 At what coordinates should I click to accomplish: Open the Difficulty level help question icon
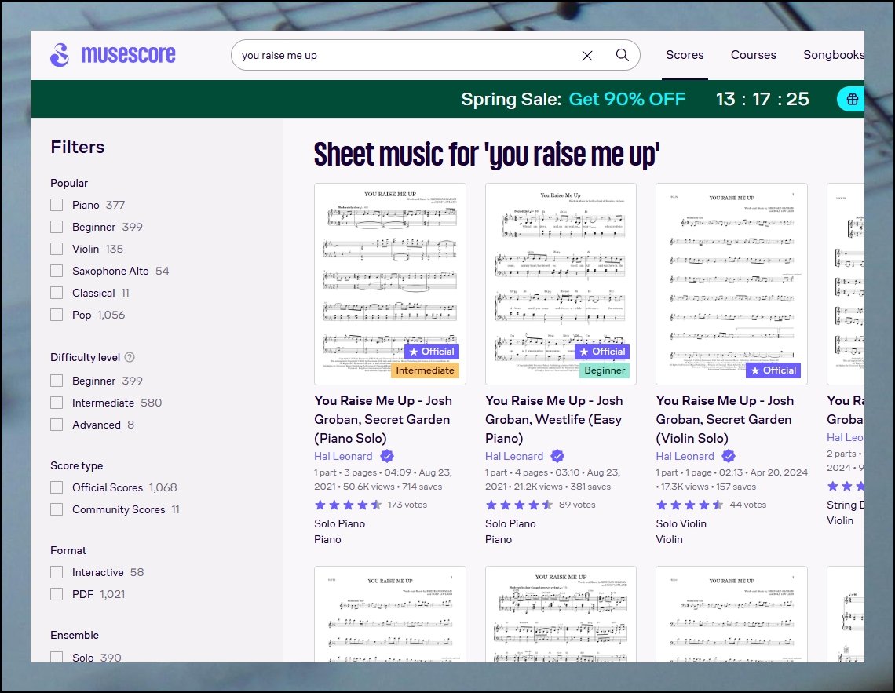tap(130, 357)
